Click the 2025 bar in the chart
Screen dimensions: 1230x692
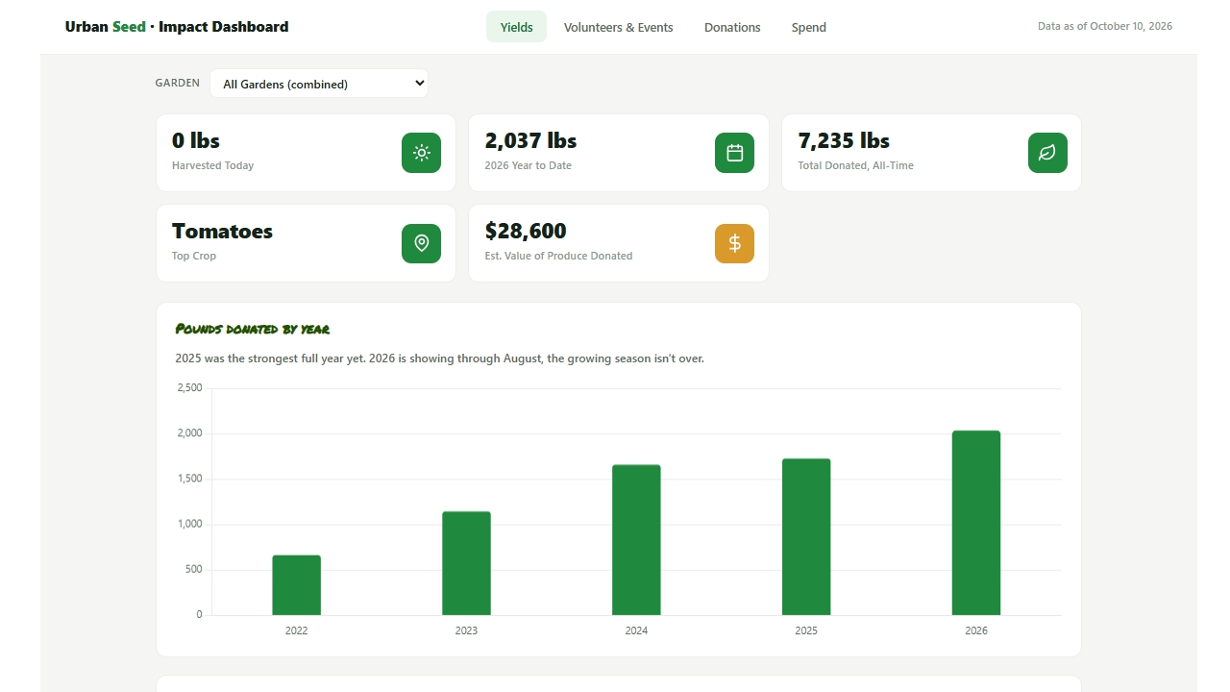point(806,536)
